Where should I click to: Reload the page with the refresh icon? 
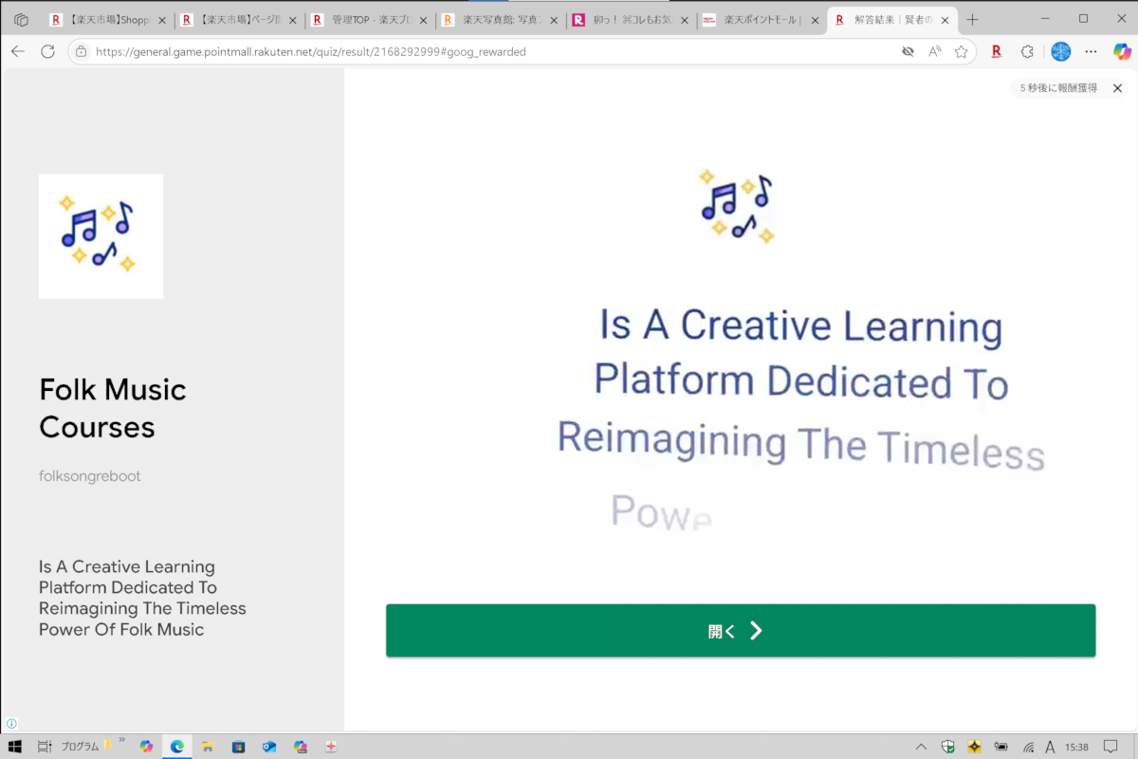(47, 52)
